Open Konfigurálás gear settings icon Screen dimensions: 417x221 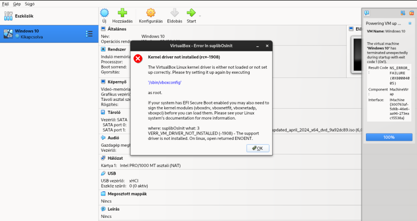click(151, 12)
